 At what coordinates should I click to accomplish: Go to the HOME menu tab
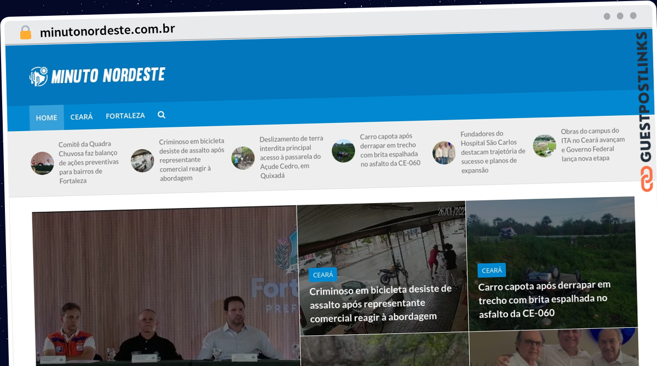47,117
